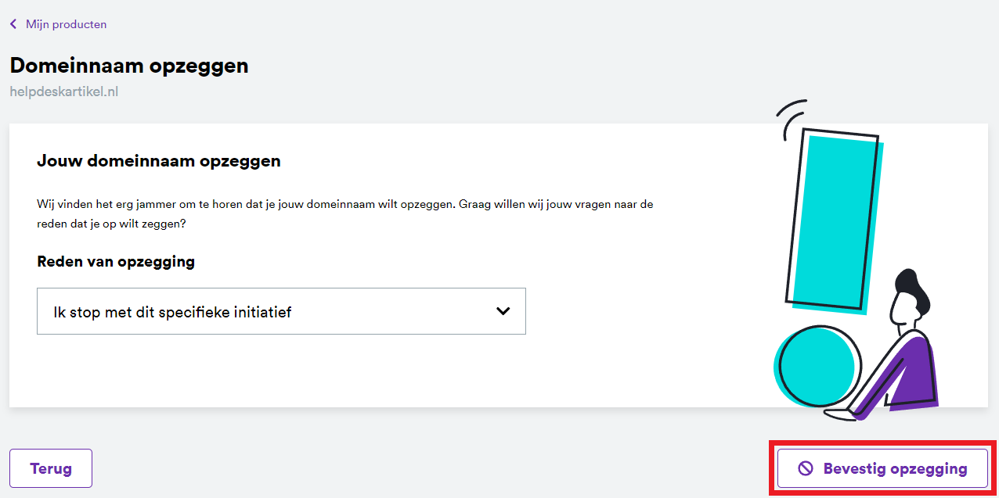Click the 'Jouw domeinnaam opzeggen' card heading

pyautogui.click(x=159, y=162)
